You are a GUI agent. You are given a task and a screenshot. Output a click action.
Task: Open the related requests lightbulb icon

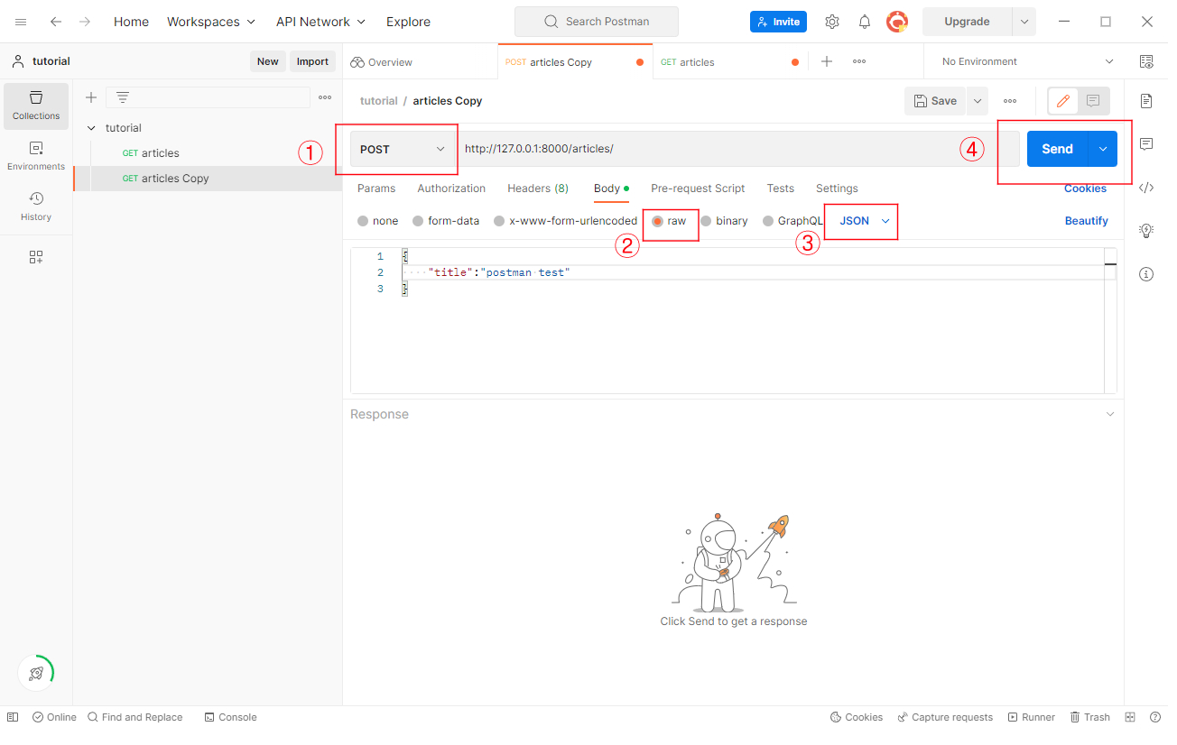(1146, 231)
